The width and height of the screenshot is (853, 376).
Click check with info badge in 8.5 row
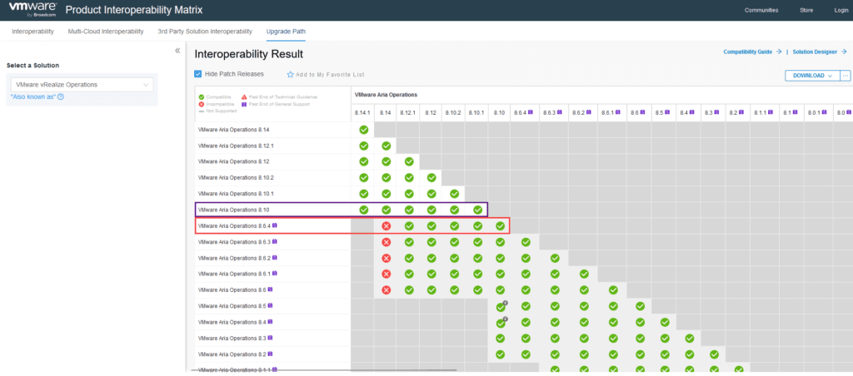point(501,307)
